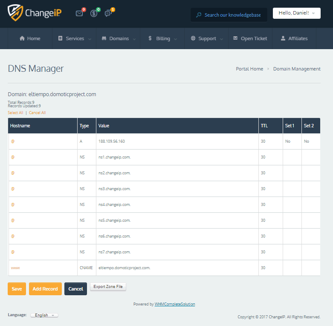Click the Value column header
Viewport: 333px width, 326px height.
[x=177, y=126]
